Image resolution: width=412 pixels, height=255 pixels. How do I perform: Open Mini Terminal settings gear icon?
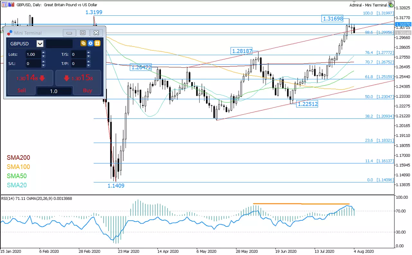click(90, 43)
